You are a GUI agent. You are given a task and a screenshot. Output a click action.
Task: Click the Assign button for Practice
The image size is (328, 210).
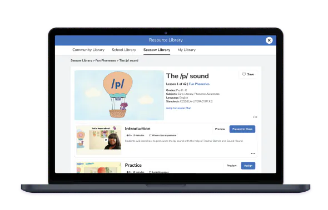[x=248, y=166]
